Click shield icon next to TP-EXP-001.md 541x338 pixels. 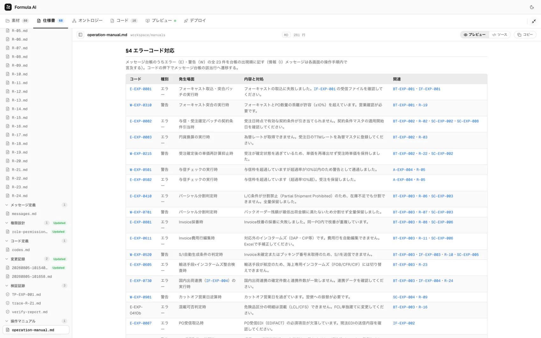tap(8, 294)
